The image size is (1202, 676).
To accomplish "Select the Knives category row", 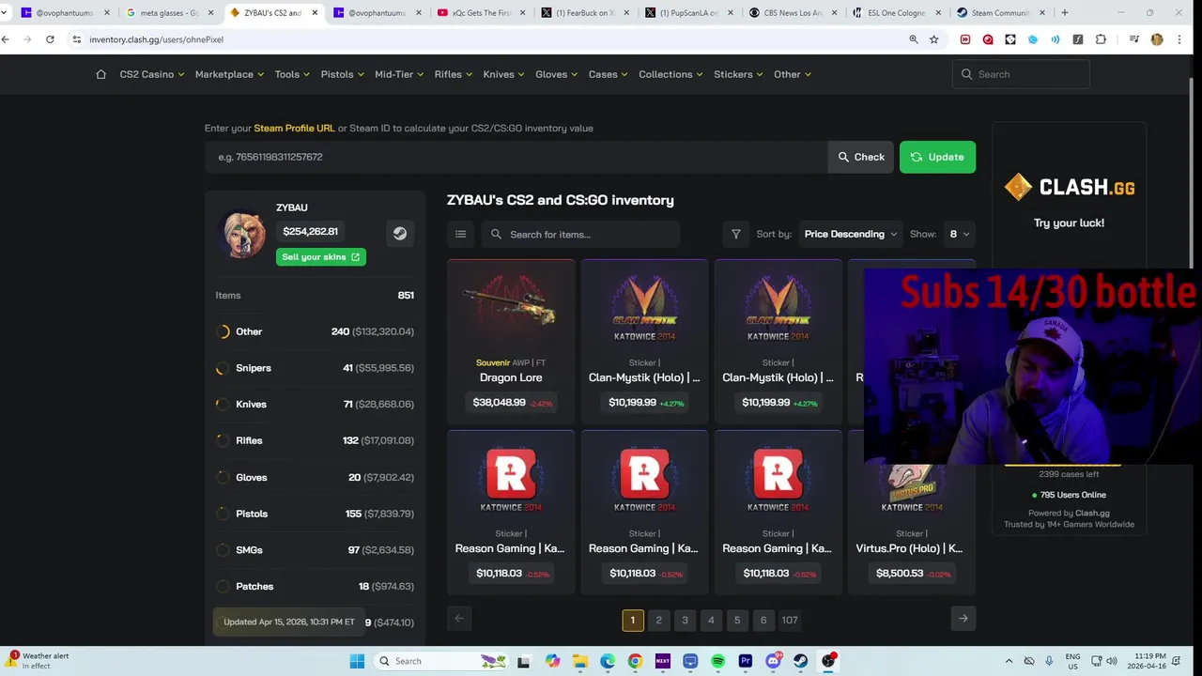I will (315, 404).
